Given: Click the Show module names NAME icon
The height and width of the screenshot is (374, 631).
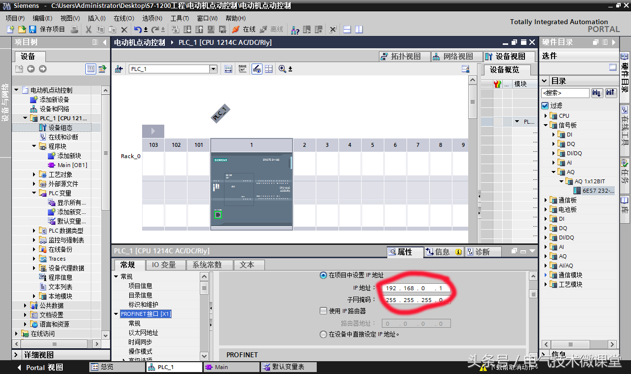Looking at the screenshot, I should 242,69.
